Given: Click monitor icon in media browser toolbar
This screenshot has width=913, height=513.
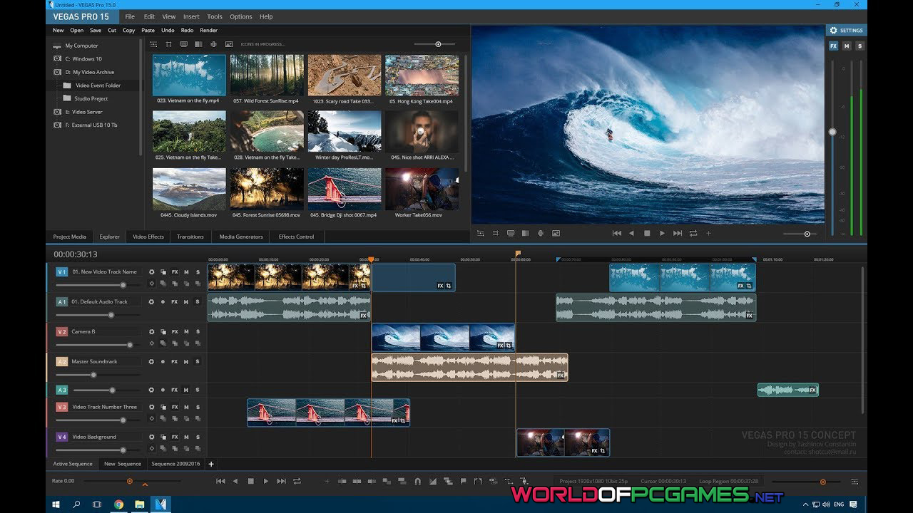Looking at the screenshot, I should [184, 44].
